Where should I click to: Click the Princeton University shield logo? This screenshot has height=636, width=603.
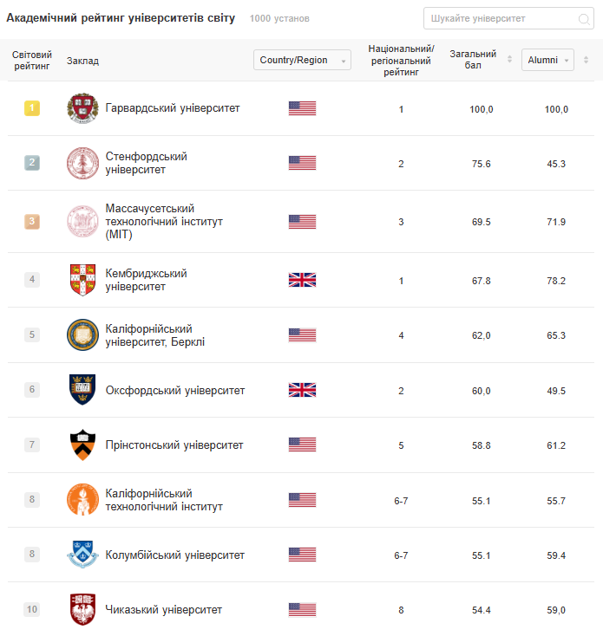[x=82, y=445]
